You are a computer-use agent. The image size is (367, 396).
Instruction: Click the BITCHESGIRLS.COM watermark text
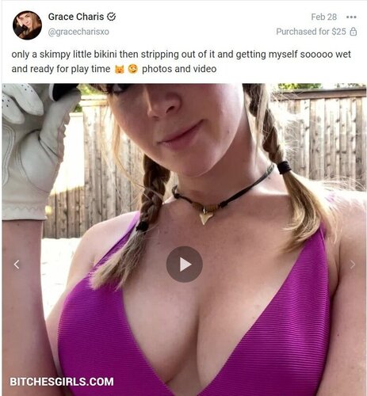(x=62, y=382)
